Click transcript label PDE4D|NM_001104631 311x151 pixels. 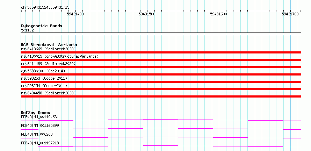pos(40,117)
